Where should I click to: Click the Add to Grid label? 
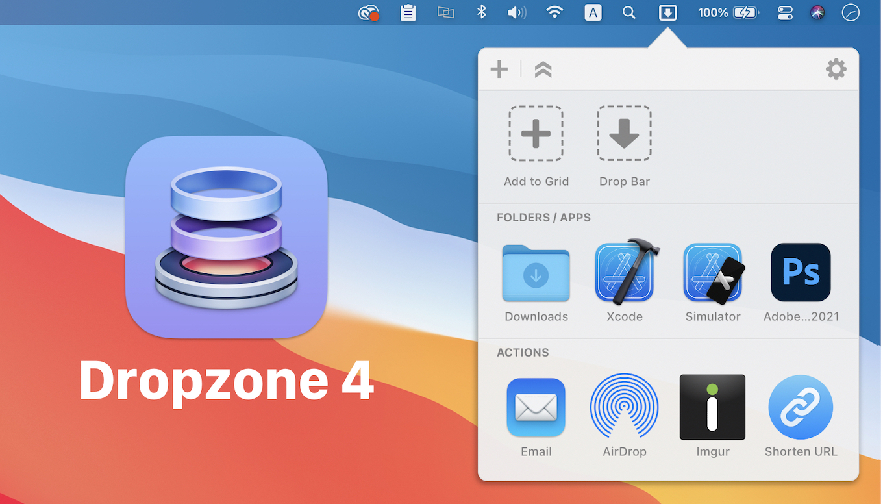(536, 182)
